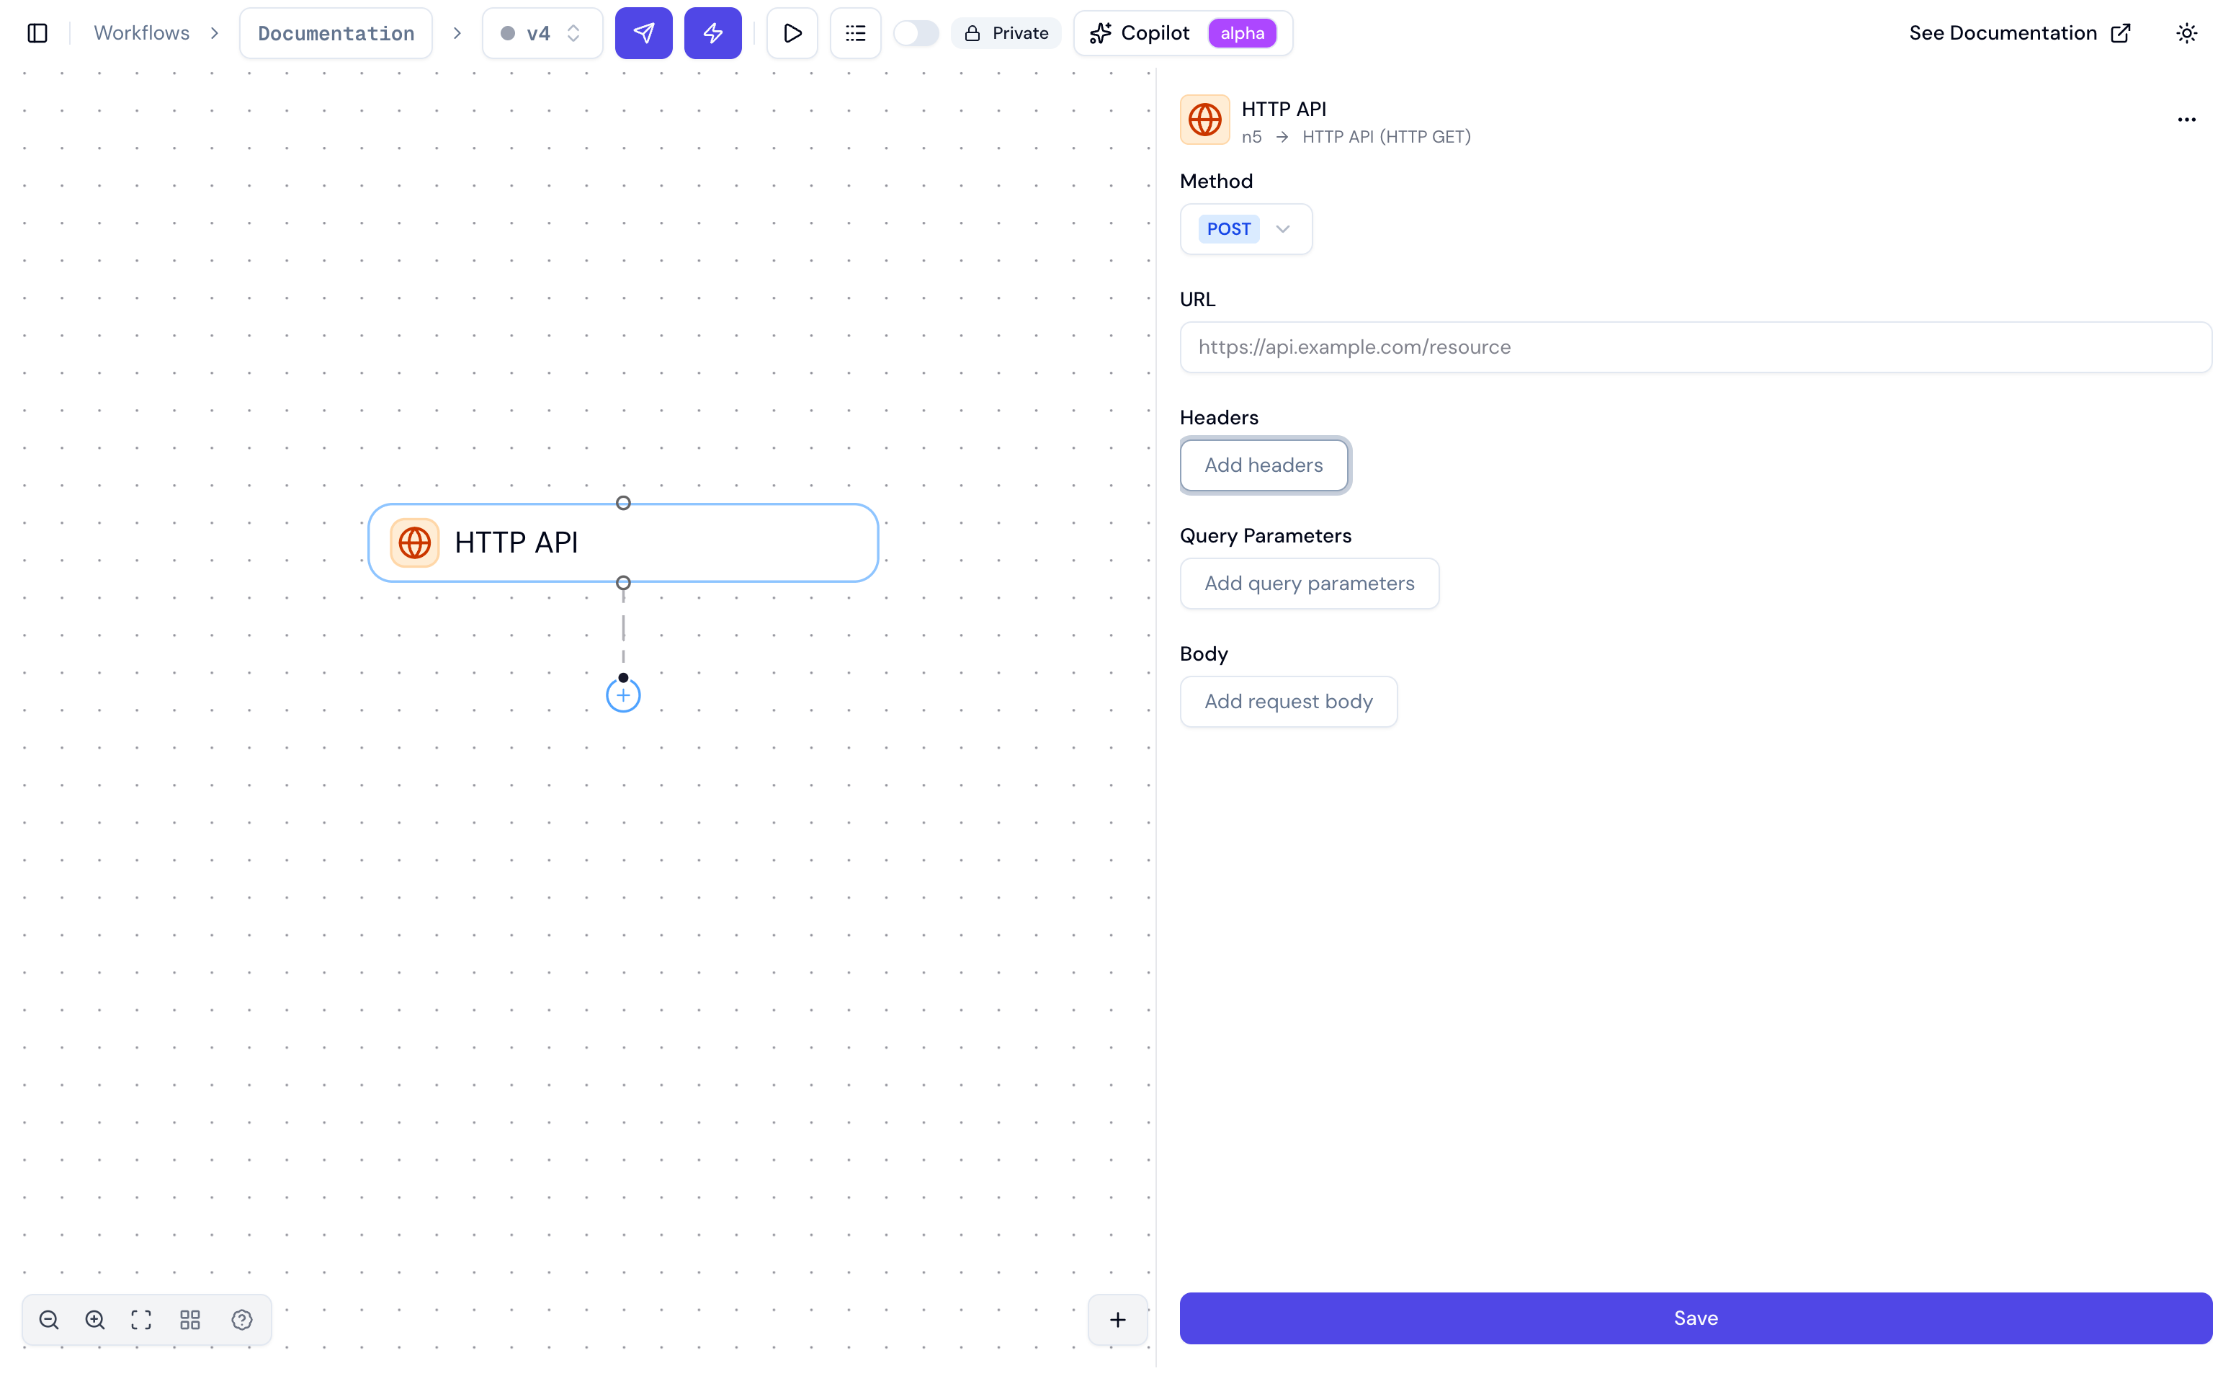Zoom in the canvas

pyautogui.click(x=96, y=1320)
